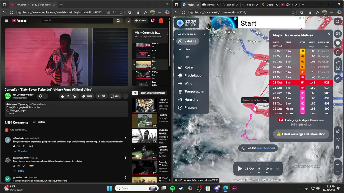Play the satellite time animation
The height and width of the screenshot is (193, 344).
[240, 169]
